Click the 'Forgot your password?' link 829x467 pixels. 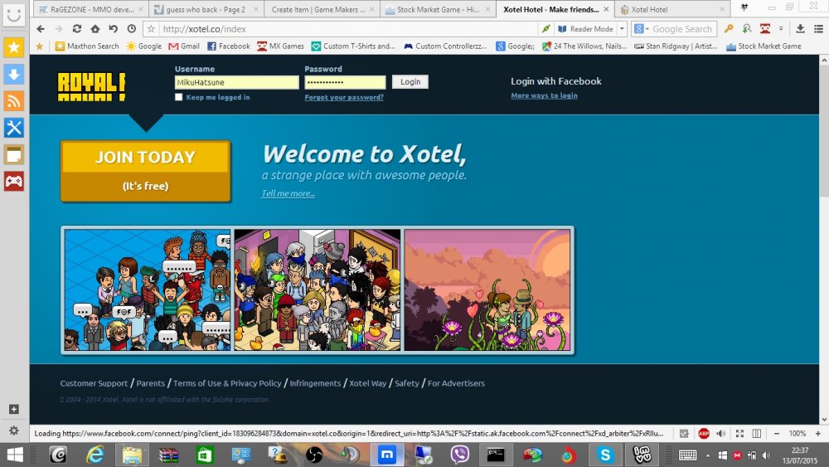343,97
